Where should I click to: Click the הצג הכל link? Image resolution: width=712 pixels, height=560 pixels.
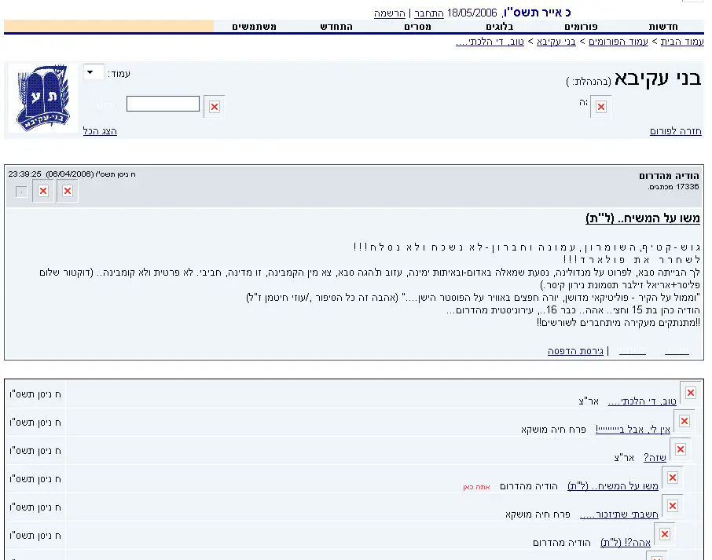pos(100,131)
